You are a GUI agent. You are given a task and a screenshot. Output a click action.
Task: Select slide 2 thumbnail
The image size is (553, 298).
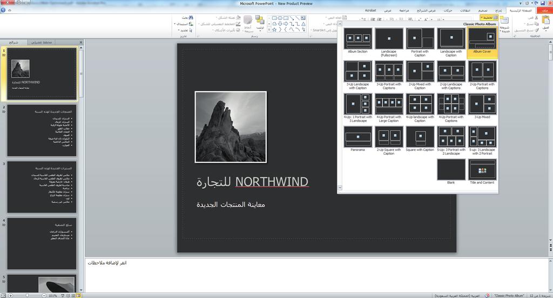pos(42,130)
